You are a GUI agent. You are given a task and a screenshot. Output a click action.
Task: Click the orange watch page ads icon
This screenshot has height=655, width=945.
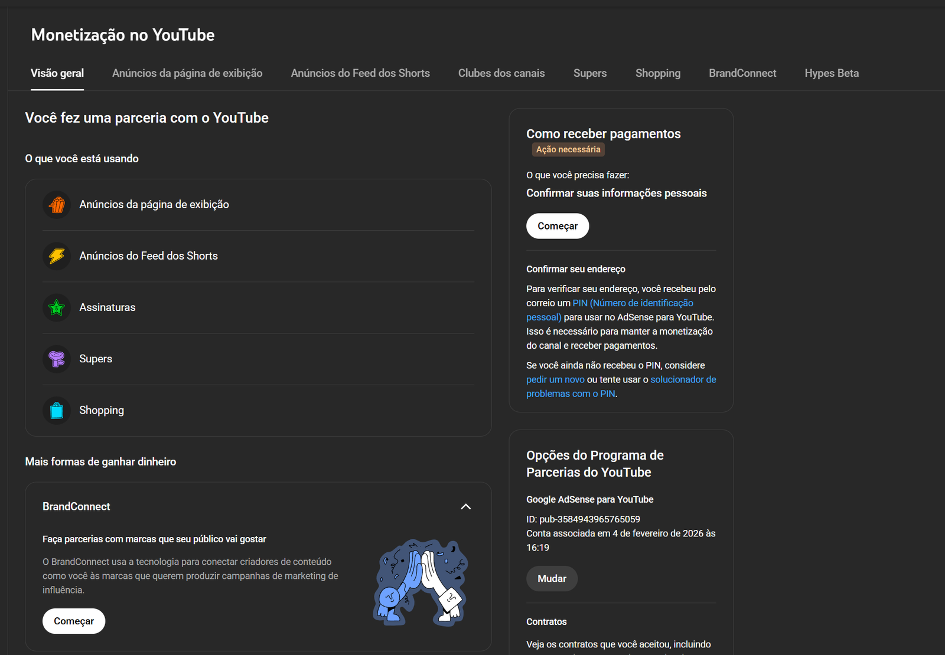57,205
